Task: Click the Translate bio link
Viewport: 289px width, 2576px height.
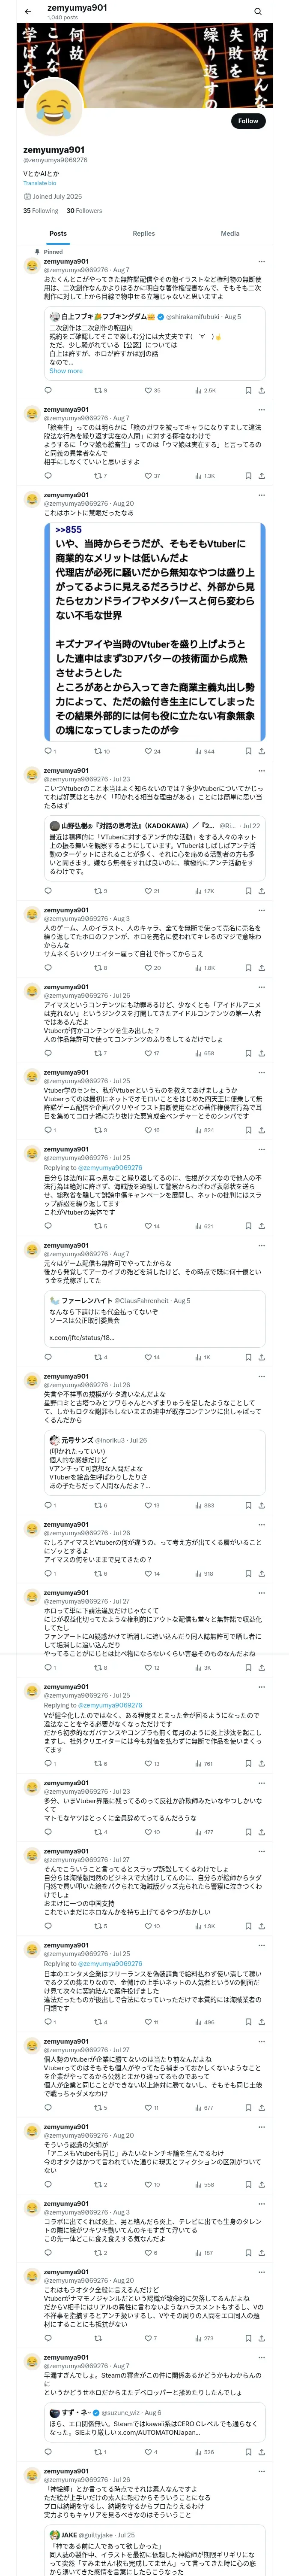Action: click(x=40, y=183)
